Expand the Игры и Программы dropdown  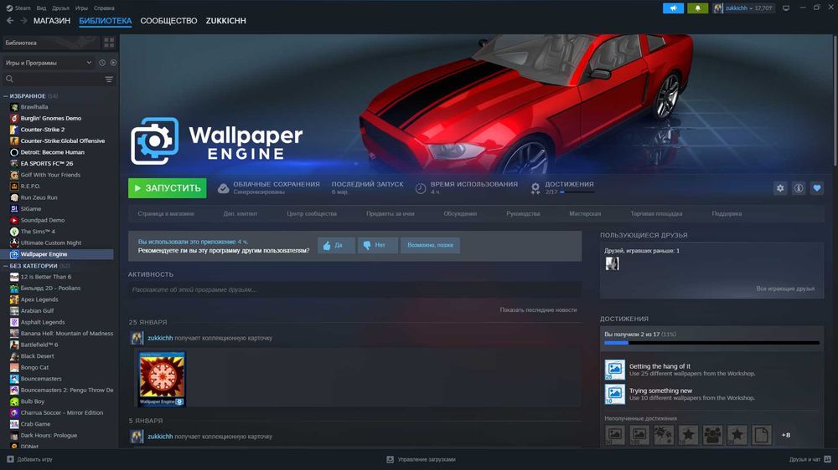coord(48,63)
